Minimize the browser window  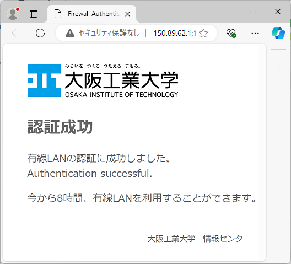pyautogui.click(x=227, y=12)
